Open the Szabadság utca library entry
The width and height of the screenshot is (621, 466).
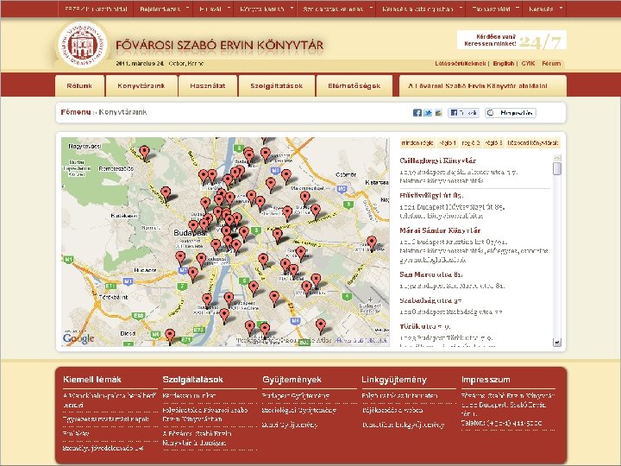[x=430, y=300]
